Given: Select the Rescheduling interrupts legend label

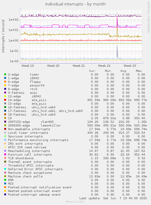Looking at the screenshot, I should click(29, 151).
